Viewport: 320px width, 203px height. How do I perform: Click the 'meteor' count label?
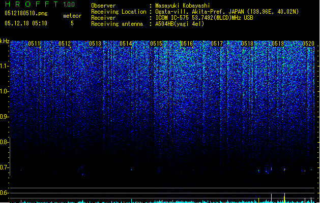pyautogui.click(x=72, y=16)
